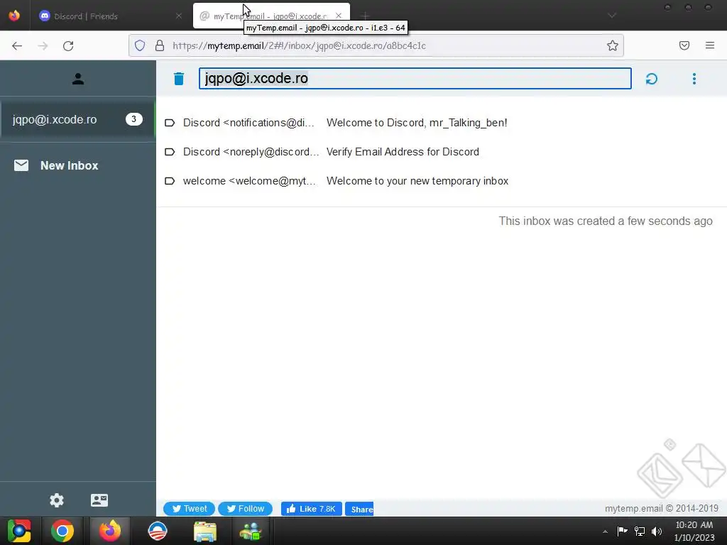Click the Tweet button

point(189,509)
